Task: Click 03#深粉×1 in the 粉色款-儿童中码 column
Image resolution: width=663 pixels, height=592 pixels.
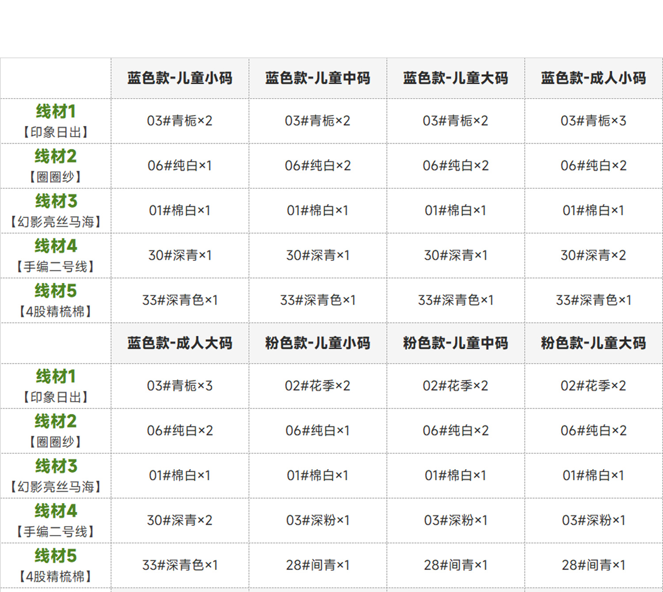Action: 455,520
